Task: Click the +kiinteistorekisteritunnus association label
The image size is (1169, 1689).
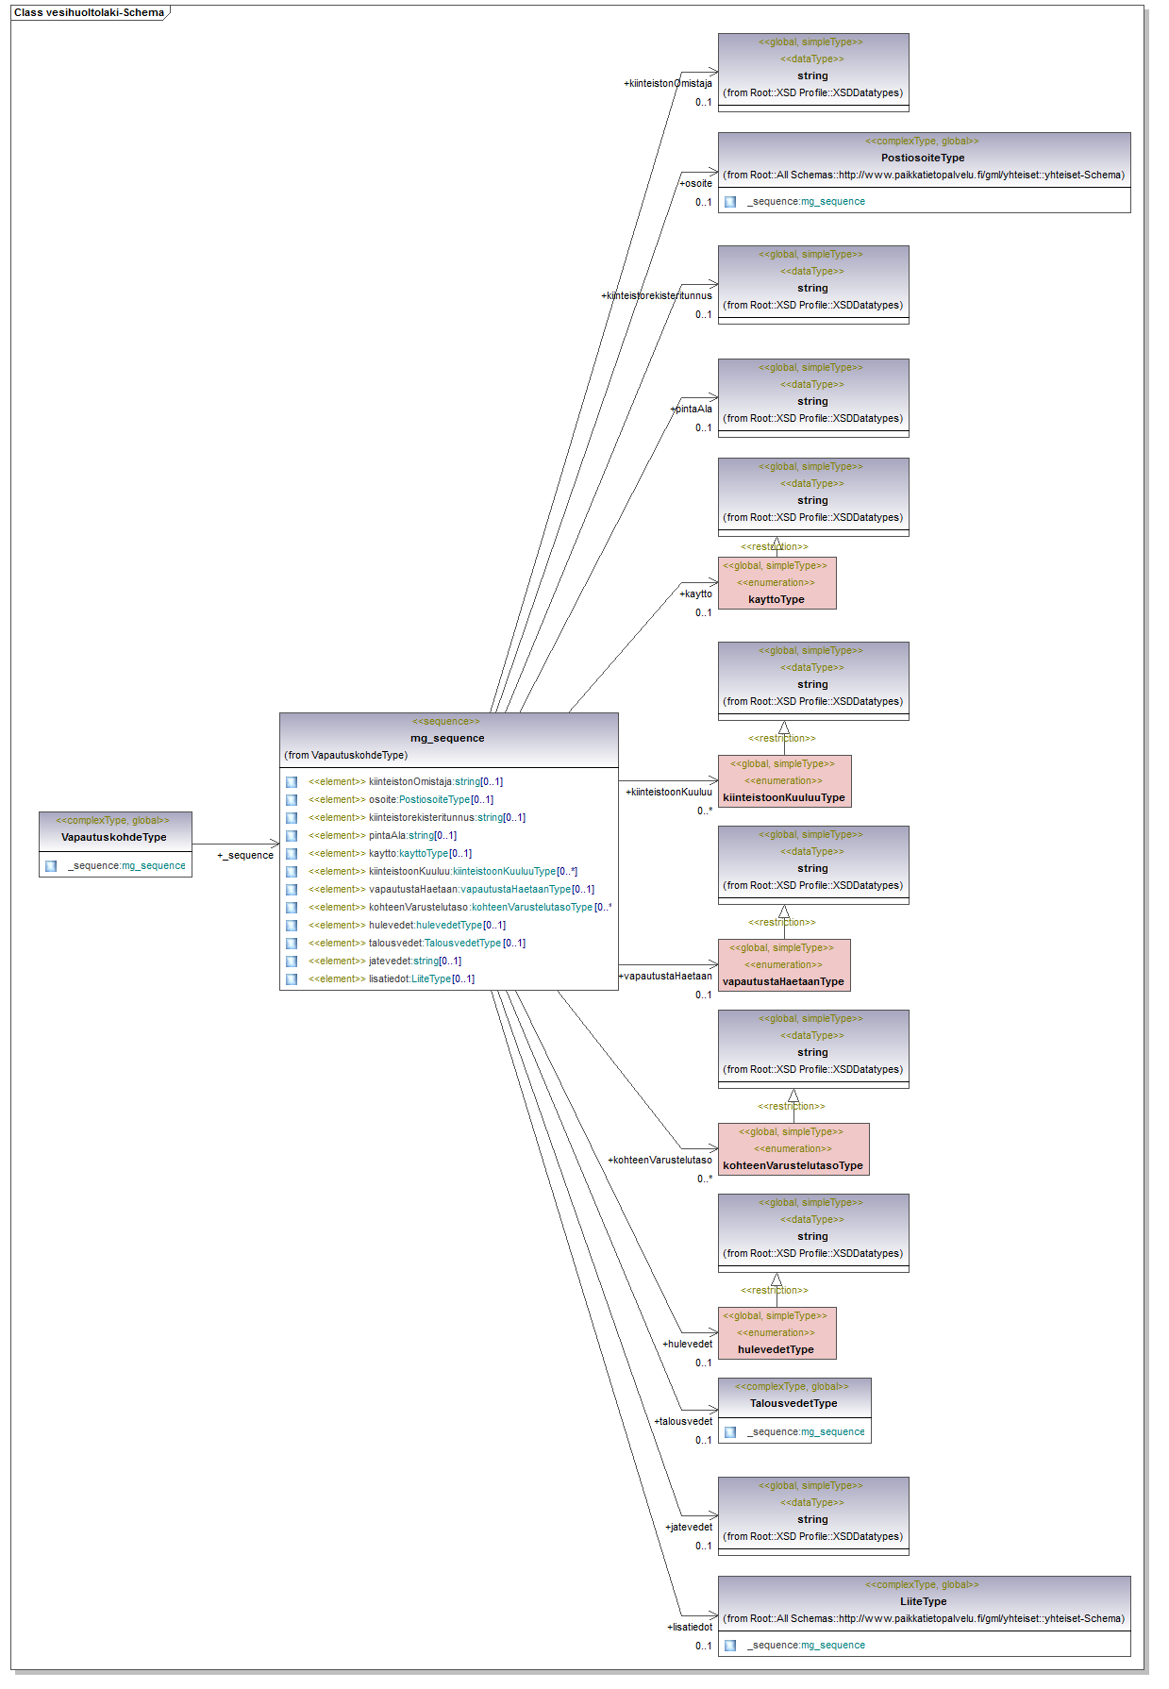Action: [657, 296]
